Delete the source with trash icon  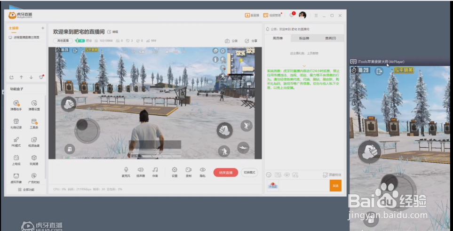click(41, 77)
